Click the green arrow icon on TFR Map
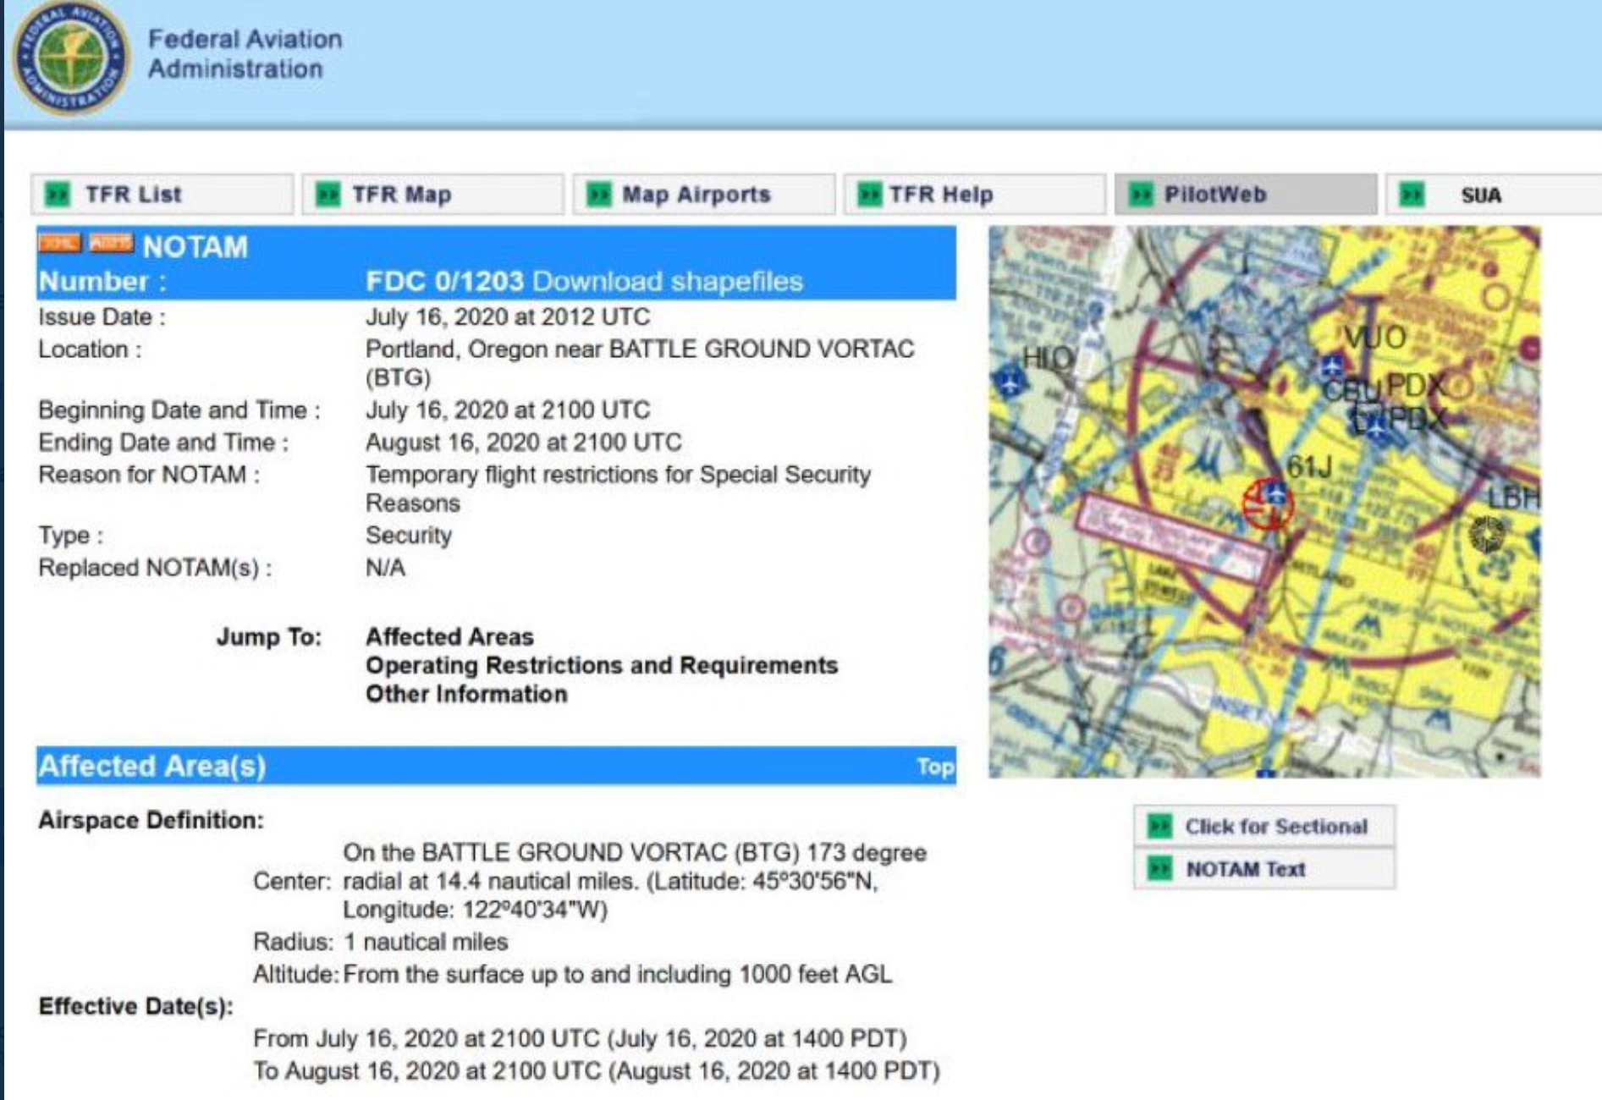The height and width of the screenshot is (1100, 1602). point(328,195)
